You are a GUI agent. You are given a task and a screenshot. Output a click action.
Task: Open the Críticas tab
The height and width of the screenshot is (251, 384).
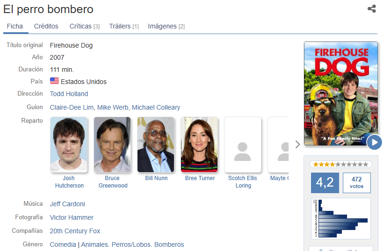pos(85,26)
